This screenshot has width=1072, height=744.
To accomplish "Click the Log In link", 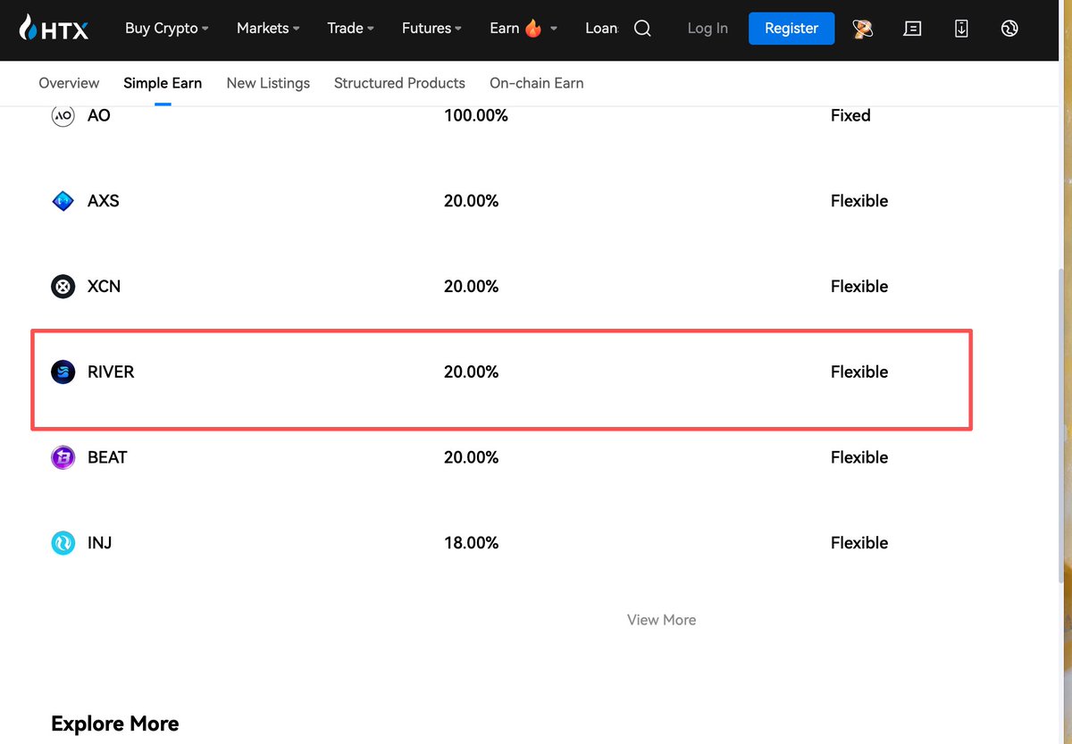I will point(708,29).
